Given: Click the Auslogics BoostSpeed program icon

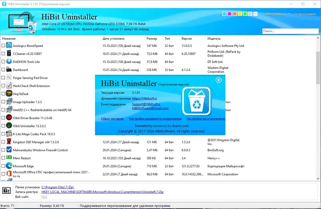Looking at the screenshot, I should [9, 45].
